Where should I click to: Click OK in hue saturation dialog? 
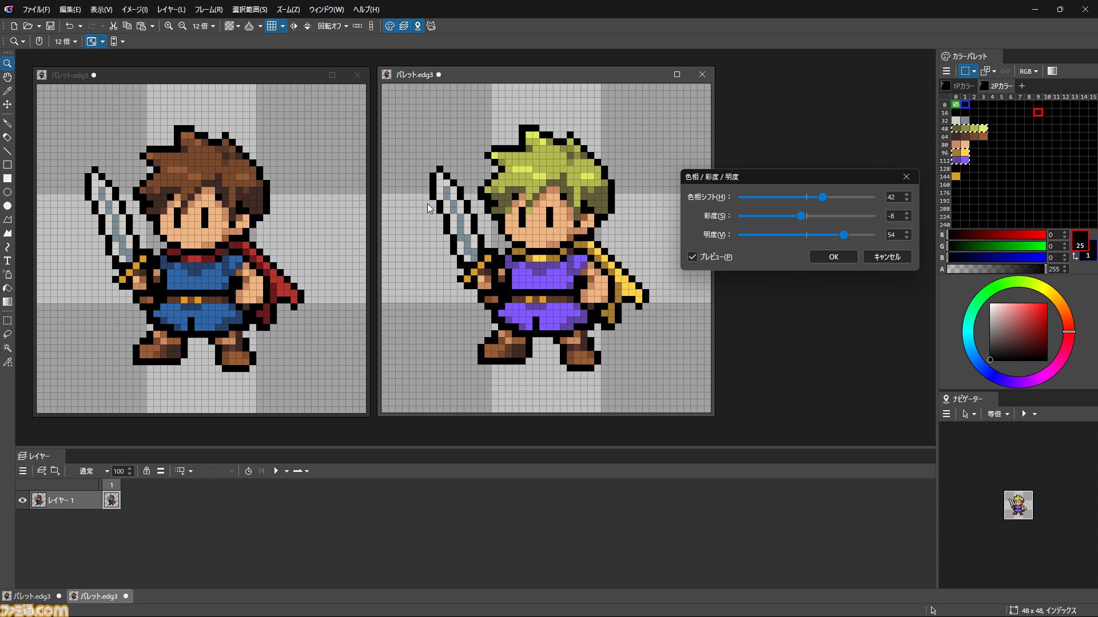pos(833,257)
